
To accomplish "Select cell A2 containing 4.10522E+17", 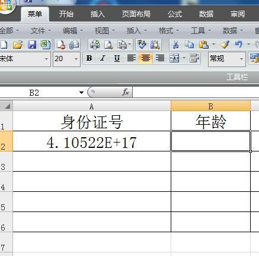I will [x=92, y=141].
